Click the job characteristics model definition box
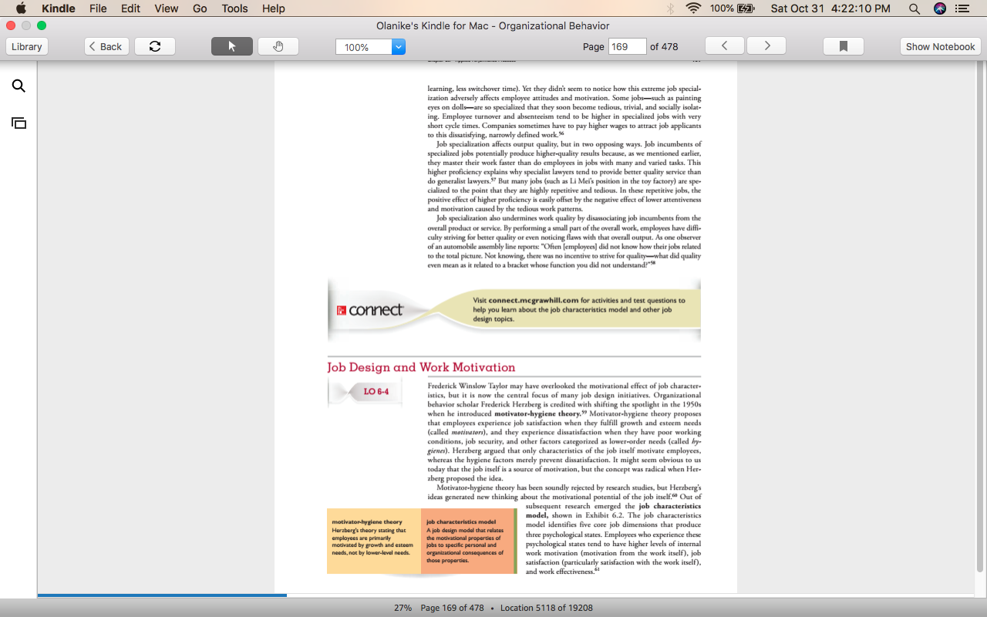The height and width of the screenshot is (617, 987). [x=468, y=541]
